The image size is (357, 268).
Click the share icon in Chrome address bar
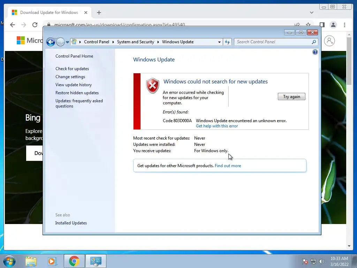pyautogui.click(x=297, y=25)
